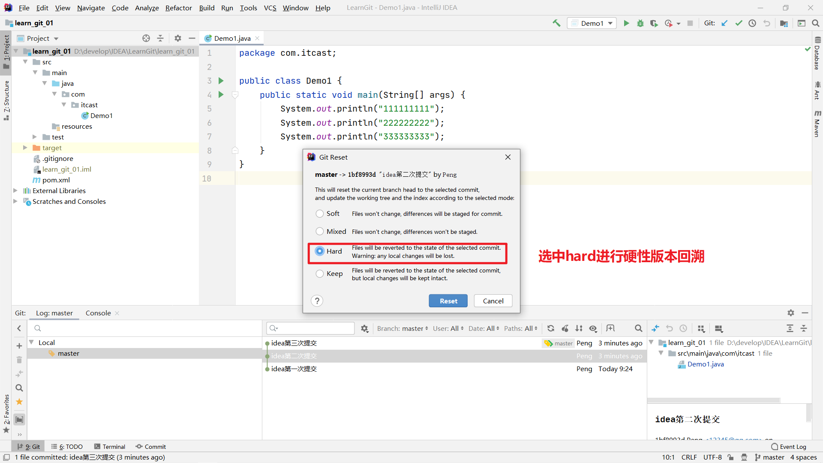Open the File menu
This screenshot has height=463, width=823.
24,8
